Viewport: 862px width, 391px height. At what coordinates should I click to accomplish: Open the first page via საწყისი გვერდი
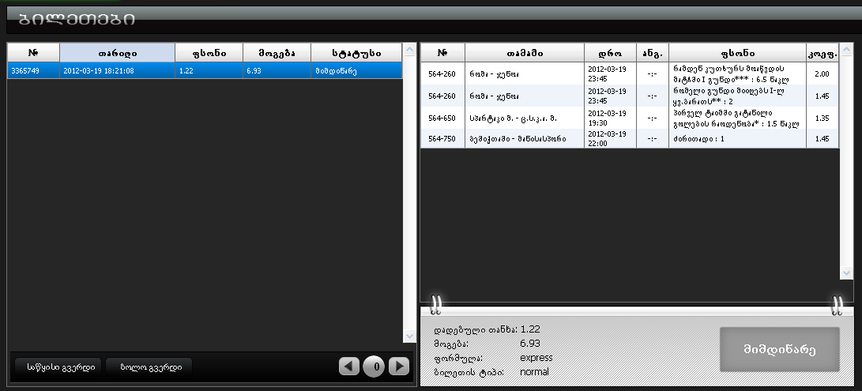(58, 367)
